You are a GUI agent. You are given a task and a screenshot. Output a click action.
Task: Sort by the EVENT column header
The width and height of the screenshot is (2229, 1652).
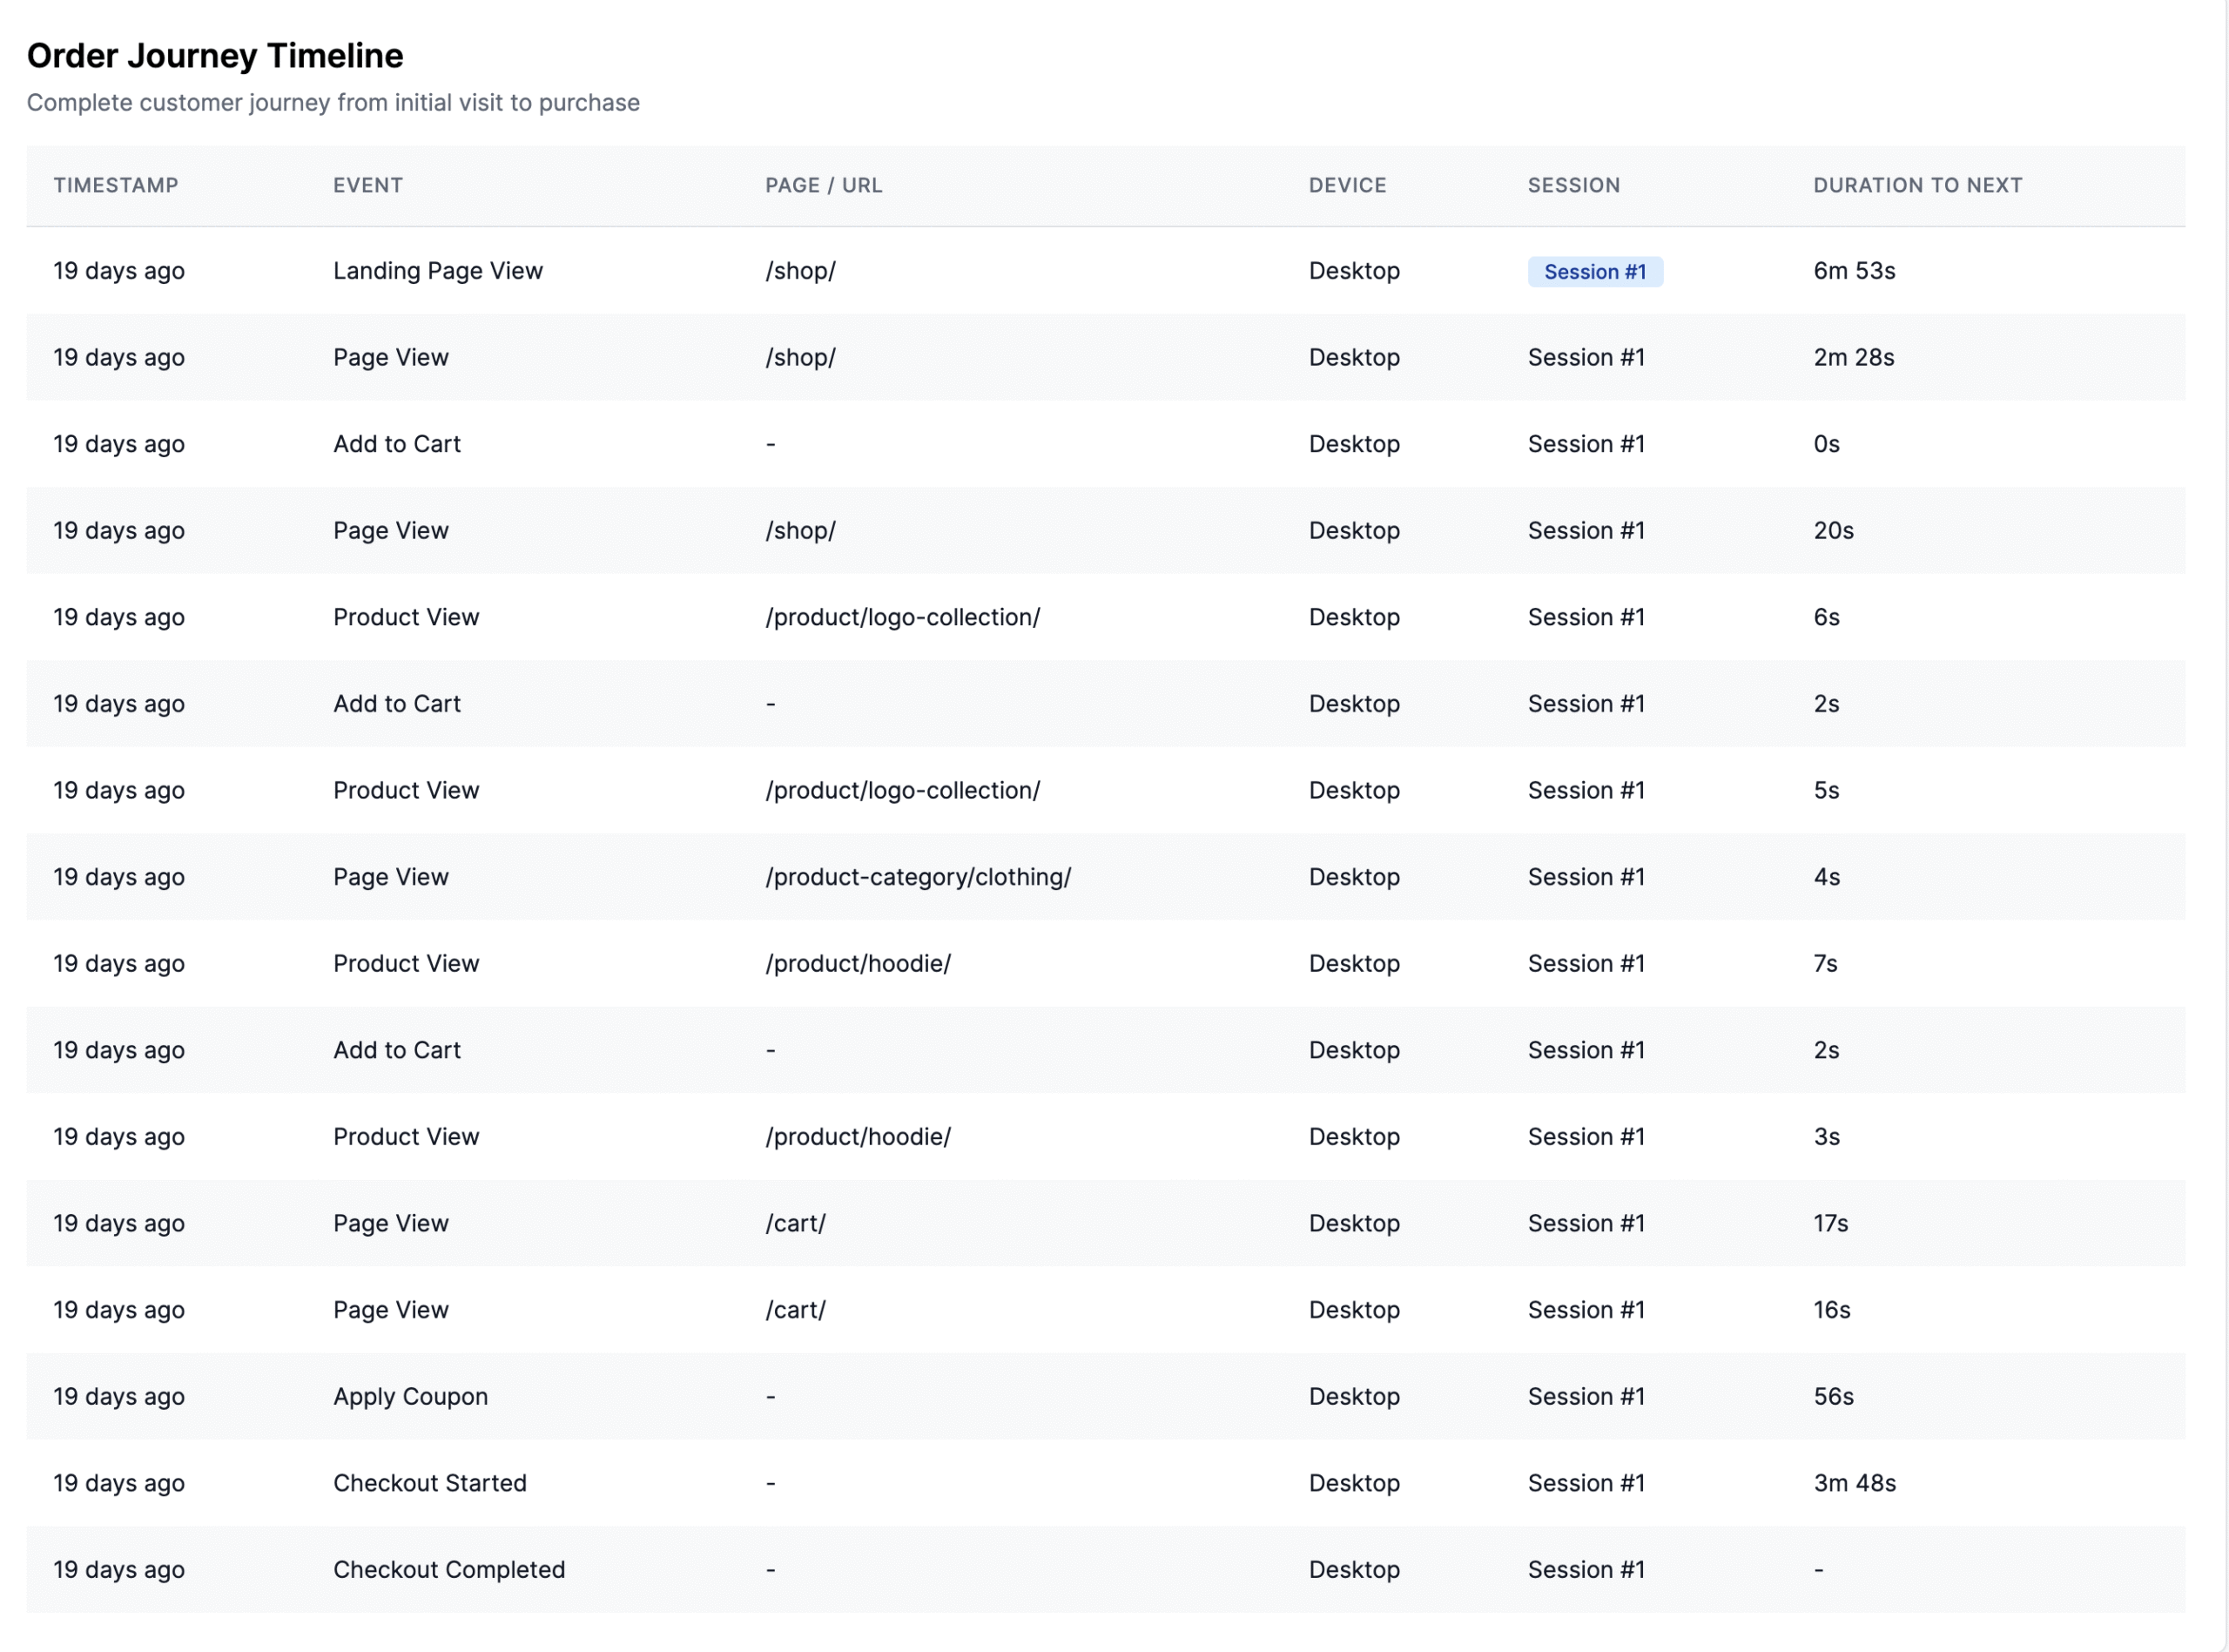coord(367,185)
